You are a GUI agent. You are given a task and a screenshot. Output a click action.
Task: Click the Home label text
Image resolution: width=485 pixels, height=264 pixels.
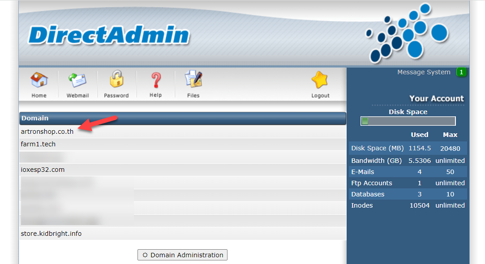point(39,95)
